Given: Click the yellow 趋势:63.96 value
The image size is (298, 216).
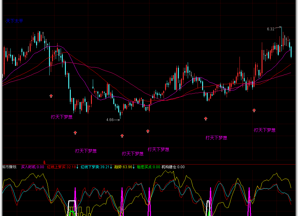Looking at the screenshot, I should [123, 167].
